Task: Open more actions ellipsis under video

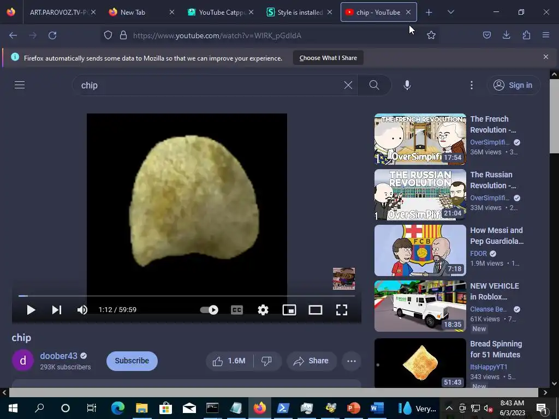Action: pyautogui.click(x=352, y=361)
